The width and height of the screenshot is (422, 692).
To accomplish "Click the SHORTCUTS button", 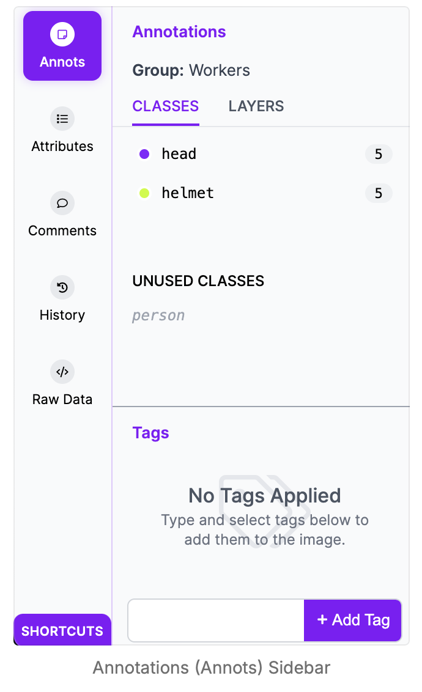I will (62, 631).
